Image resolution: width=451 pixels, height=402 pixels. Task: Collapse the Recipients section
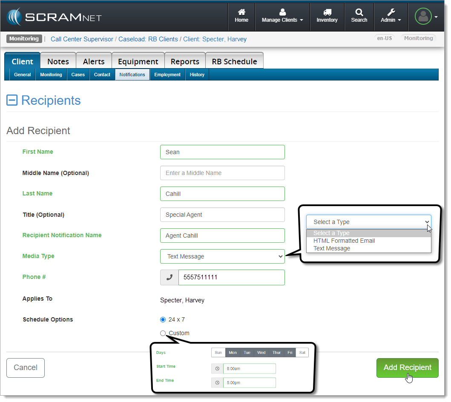[12, 100]
